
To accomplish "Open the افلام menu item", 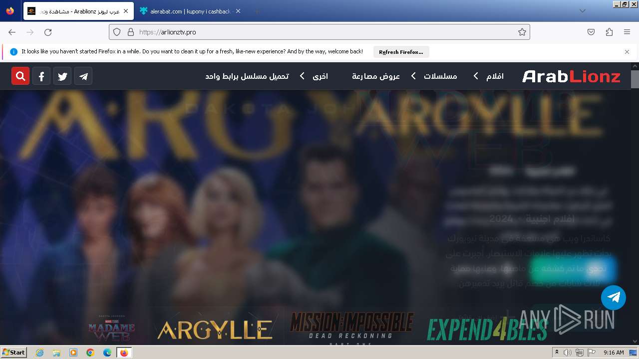I will pos(495,76).
